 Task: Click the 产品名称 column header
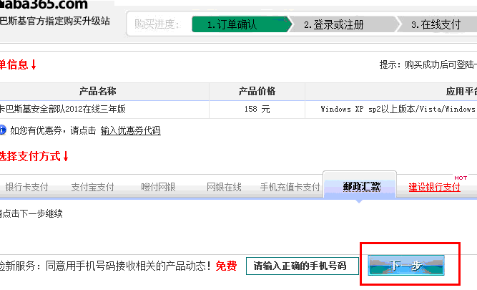pos(97,91)
